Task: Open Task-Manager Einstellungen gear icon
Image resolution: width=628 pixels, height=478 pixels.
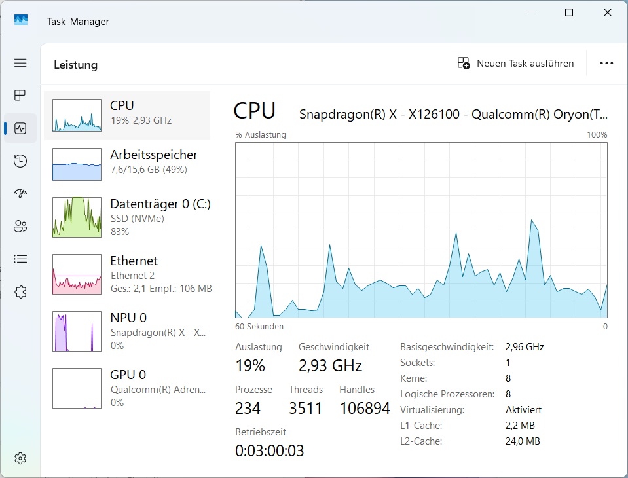Action: 20,458
